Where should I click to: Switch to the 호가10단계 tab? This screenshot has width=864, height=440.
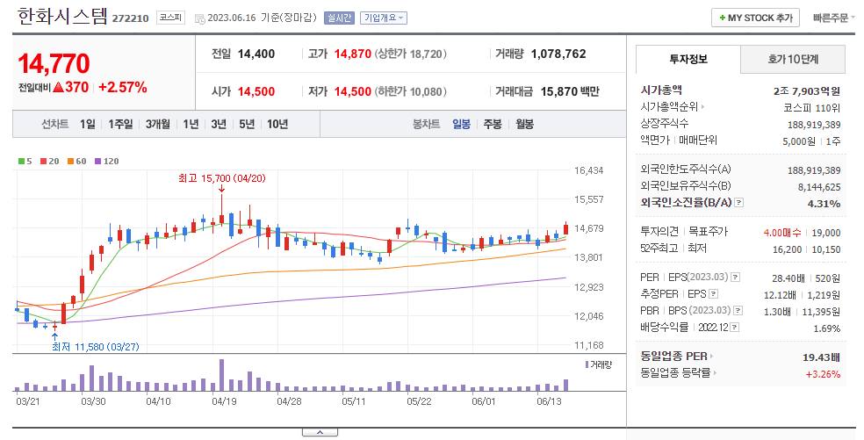[793, 59]
